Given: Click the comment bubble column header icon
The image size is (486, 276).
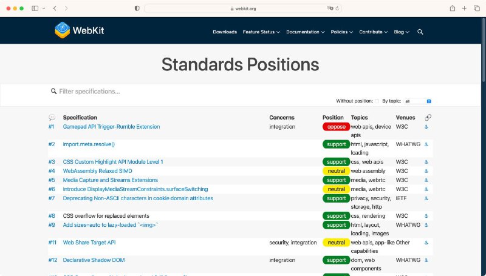Looking at the screenshot, I should [52, 118].
